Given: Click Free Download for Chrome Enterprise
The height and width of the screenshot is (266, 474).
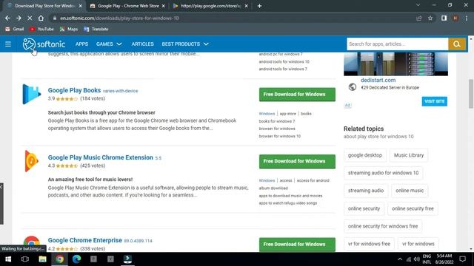Looking at the screenshot, I should (x=297, y=245).
